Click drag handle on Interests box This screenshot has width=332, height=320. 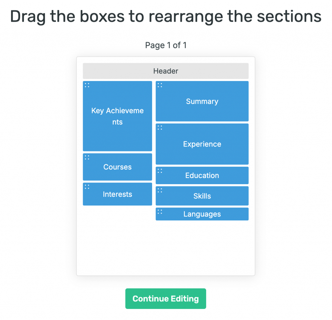point(87,187)
